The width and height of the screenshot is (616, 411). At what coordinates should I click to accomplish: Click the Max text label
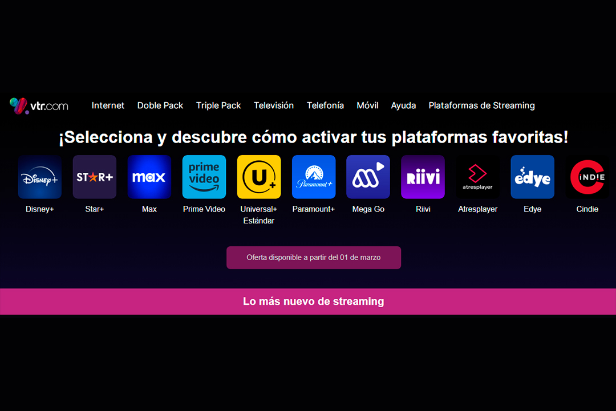tap(149, 209)
